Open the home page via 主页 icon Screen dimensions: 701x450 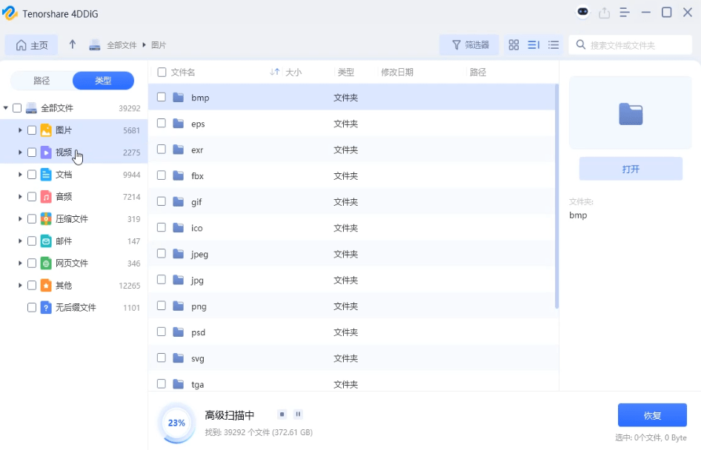[31, 44]
